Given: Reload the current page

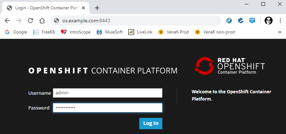Looking at the screenshot, I should click(x=30, y=21).
